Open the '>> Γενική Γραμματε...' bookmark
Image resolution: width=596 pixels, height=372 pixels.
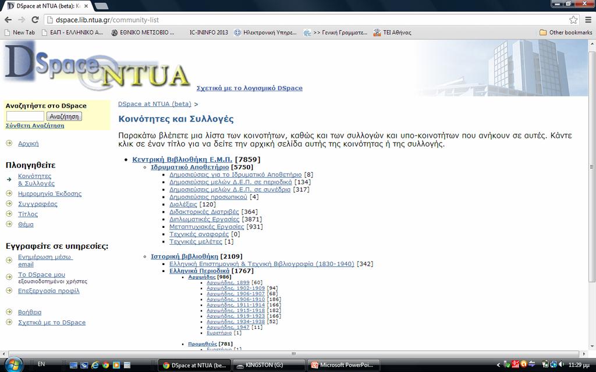[336, 33]
